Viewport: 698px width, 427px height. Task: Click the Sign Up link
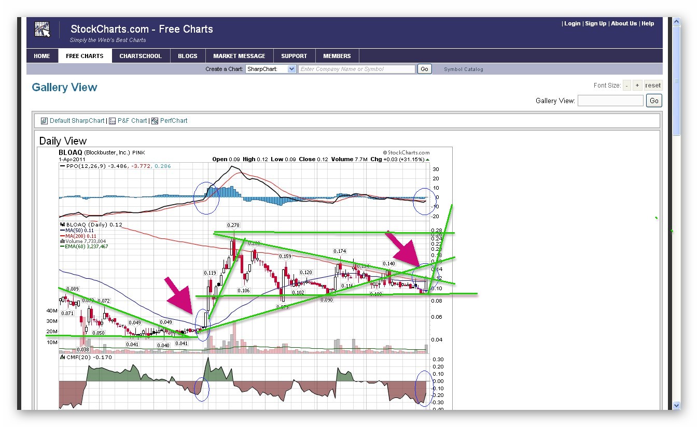click(x=595, y=23)
